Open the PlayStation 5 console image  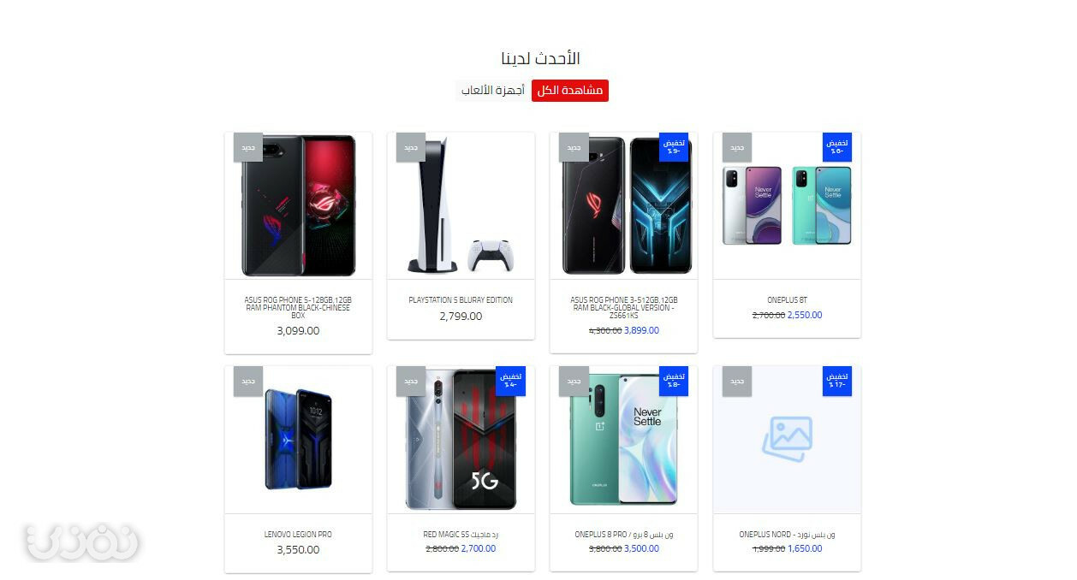point(461,205)
